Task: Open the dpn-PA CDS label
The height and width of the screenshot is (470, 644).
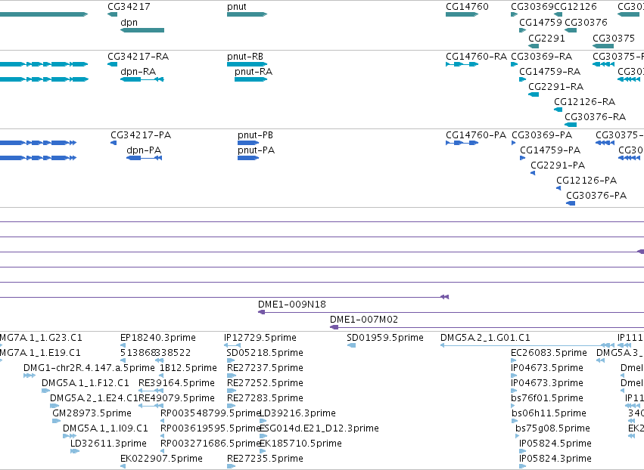Action: [144, 150]
